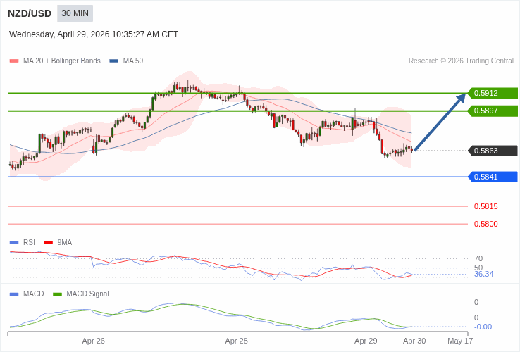Click the dark 0.5863 current price tag
520x352 pixels.
click(493, 151)
